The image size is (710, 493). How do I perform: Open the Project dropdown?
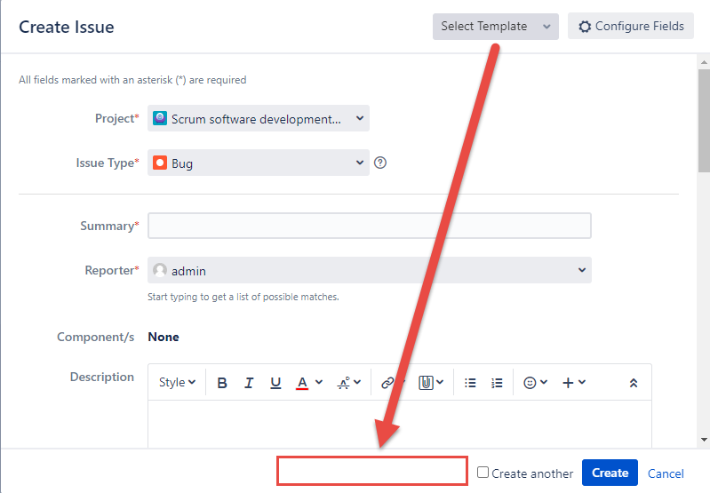pyautogui.click(x=258, y=119)
